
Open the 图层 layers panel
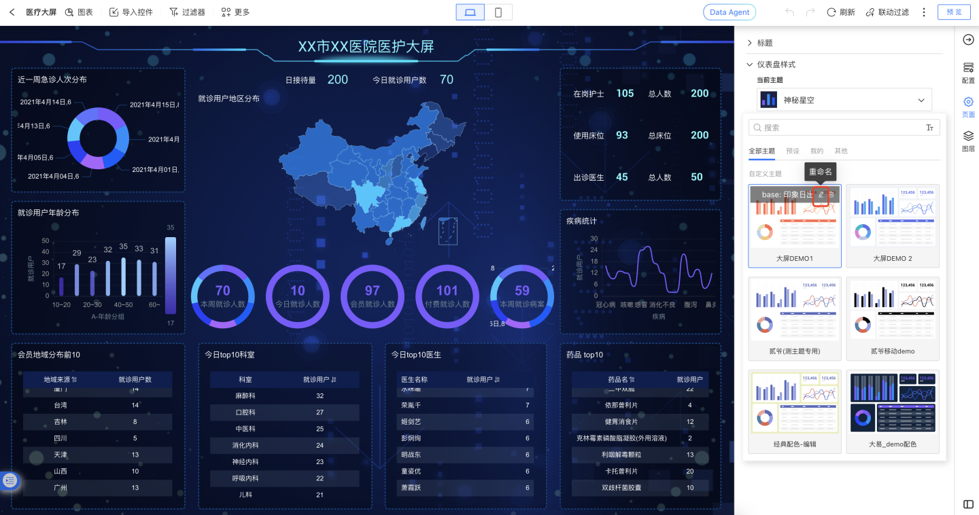968,141
